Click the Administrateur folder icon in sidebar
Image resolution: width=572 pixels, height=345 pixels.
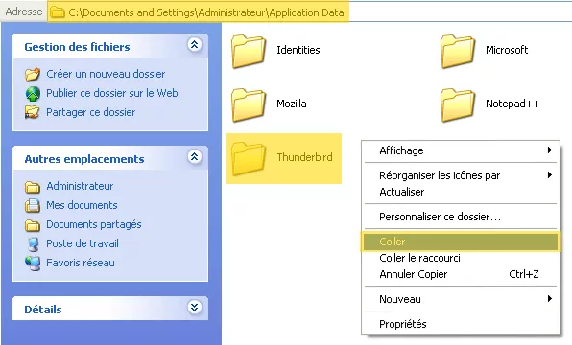click(33, 187)
